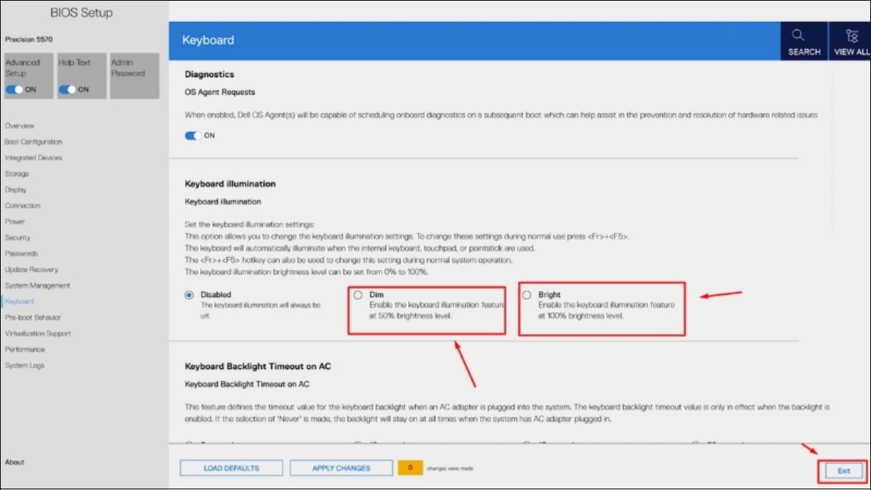Navigate to Integrated Devices
This screenshot has height=490, width=871.
click(x=33, y=158)
